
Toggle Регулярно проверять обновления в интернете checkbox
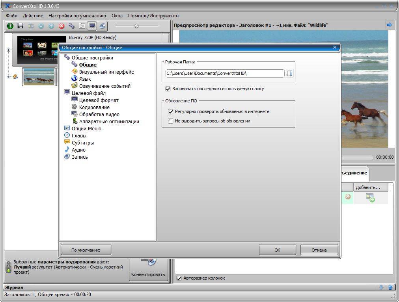click(x=170, y=111)
